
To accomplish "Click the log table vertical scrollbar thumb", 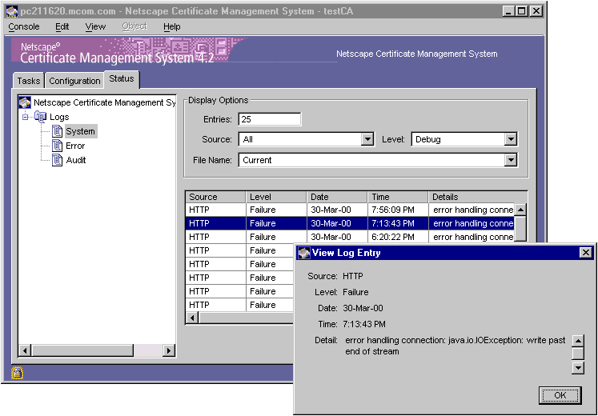I will tap(520, 229).
